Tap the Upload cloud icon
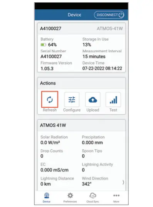The image size is (153, 207). [92, 100]
